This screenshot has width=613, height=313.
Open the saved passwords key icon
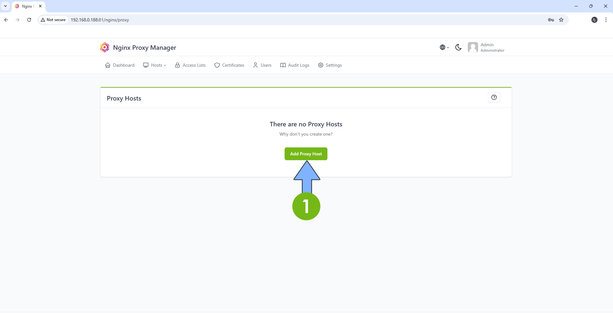coord(551,20)
